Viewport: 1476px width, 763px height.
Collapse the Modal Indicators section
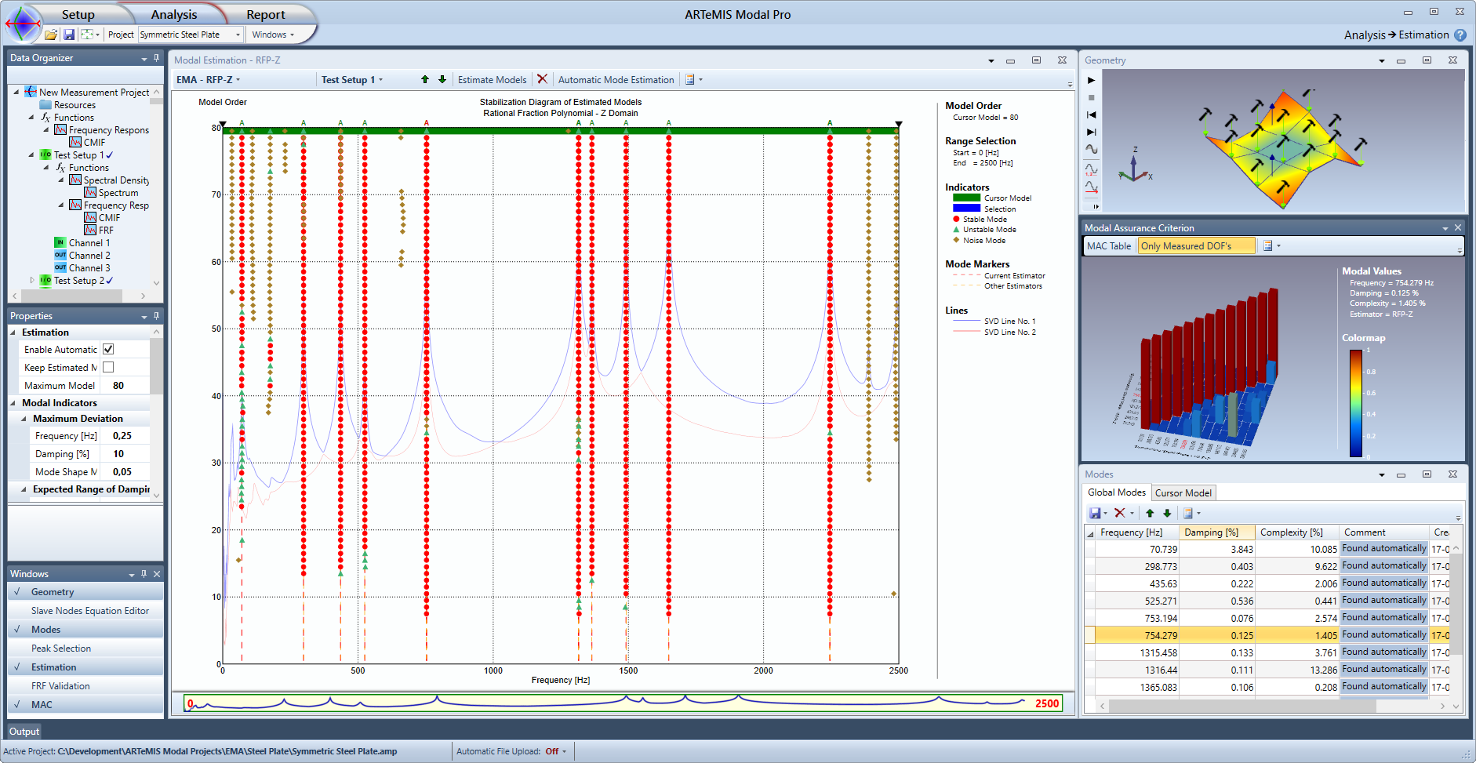(x=13, y=403)
